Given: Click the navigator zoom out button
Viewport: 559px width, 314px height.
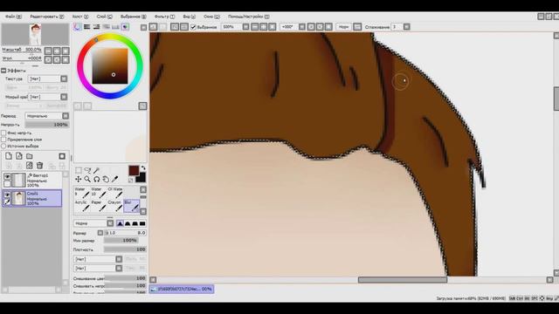Looking at the screenshot, I should (x=48, y=51).
